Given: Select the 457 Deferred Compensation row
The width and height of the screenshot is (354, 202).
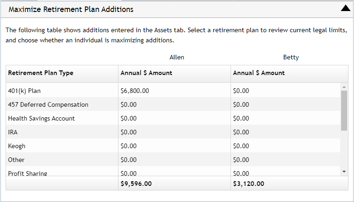Looking at the screenshot, I should [x=173, y=104].
